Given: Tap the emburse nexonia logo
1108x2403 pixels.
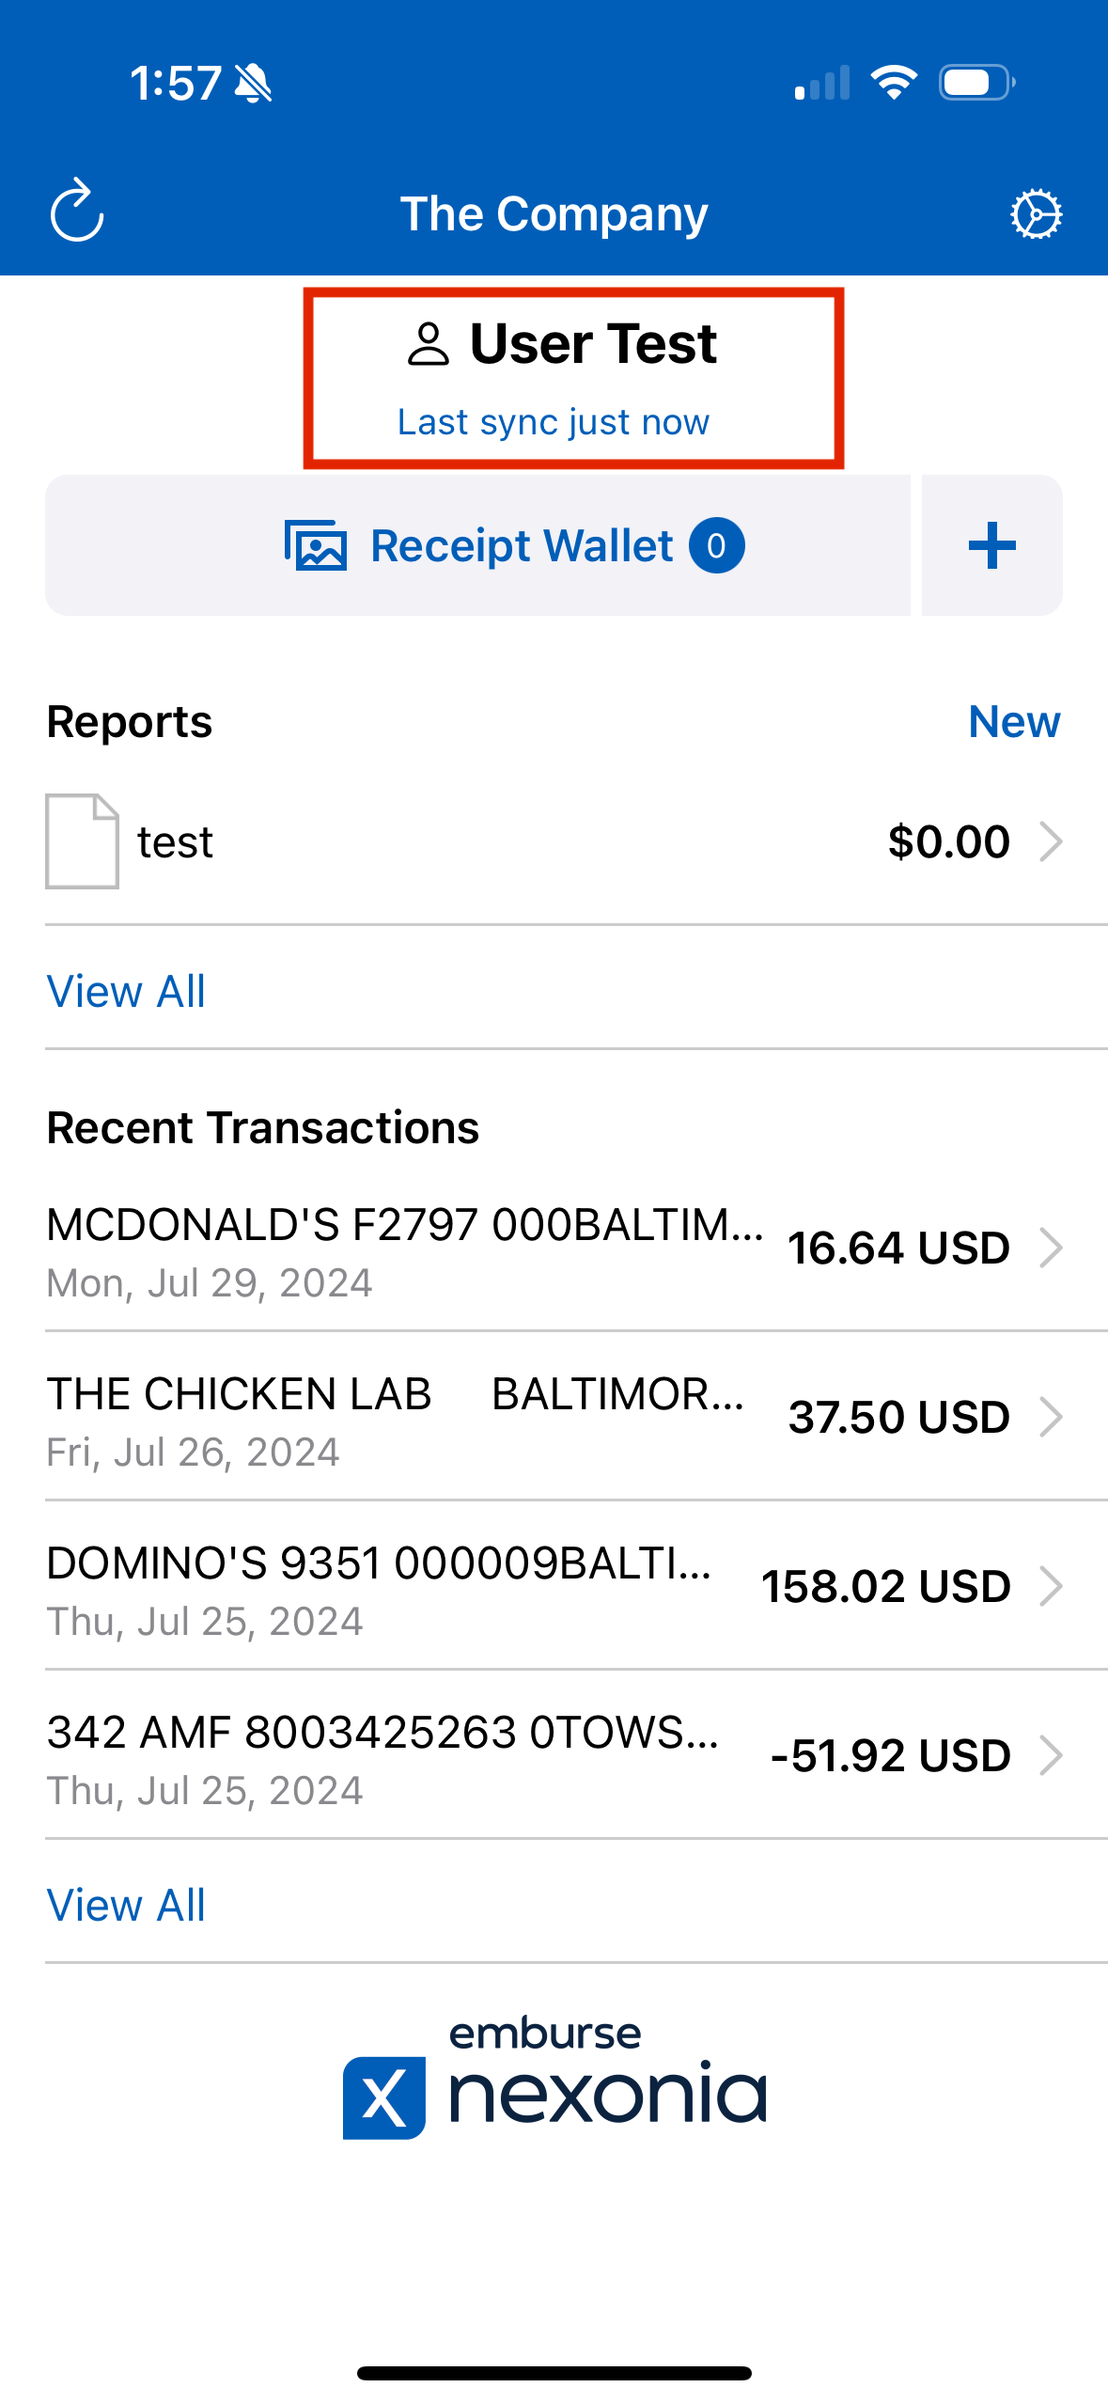Looking at the screenshot, I should 554,2078.
